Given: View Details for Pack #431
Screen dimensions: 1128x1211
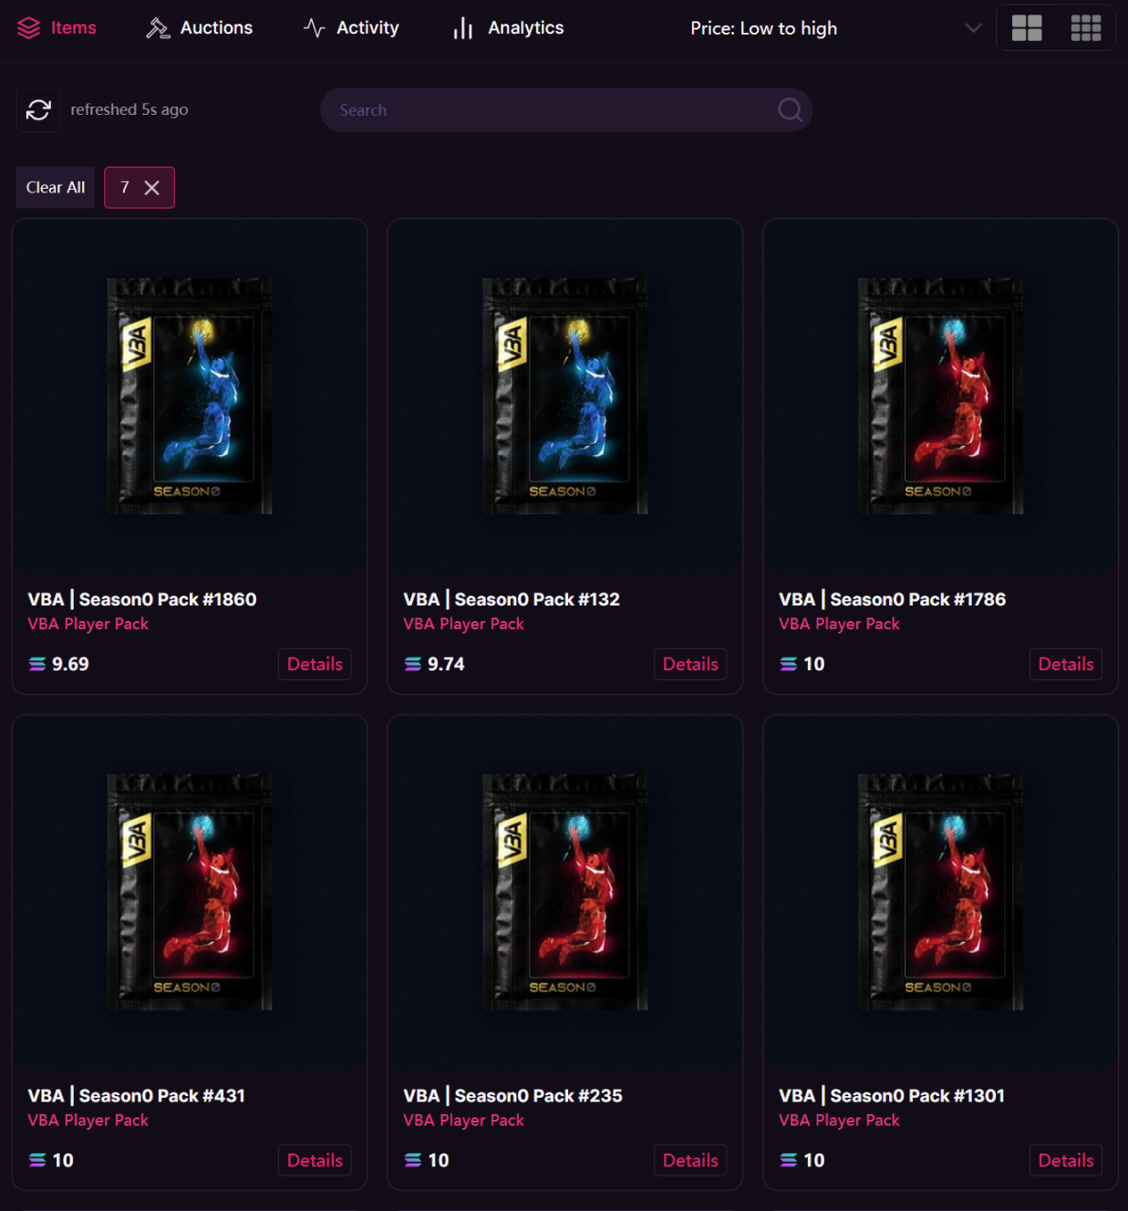Looking at the screenshot, I should pyautogui.click(x=315, y=1160).
